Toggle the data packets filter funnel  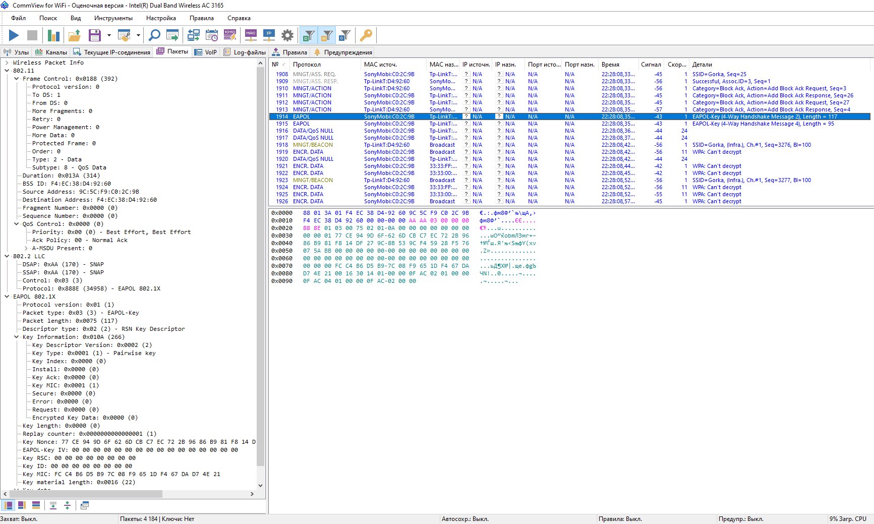(x=308, y=35)
